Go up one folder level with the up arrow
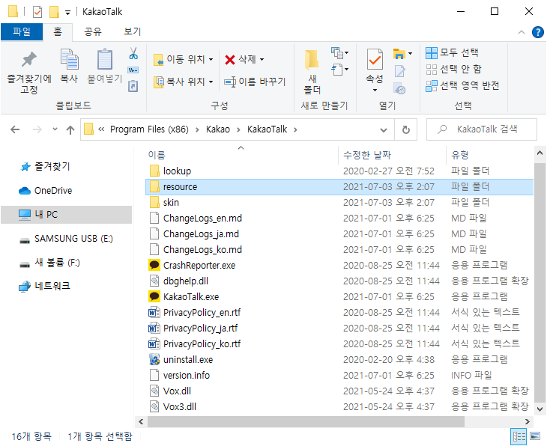This screenshot has width=547, height=446. [x=70, y=130]
